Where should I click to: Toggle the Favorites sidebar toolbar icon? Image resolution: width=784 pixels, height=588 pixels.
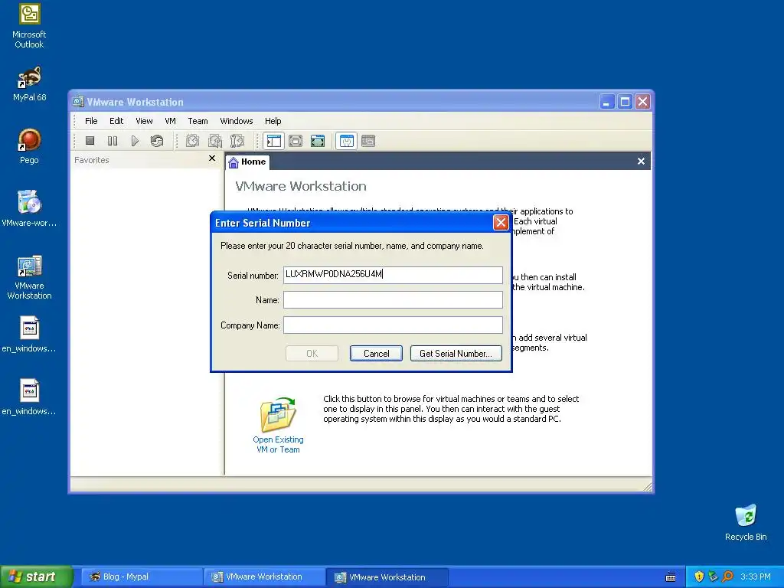point(273,141)
